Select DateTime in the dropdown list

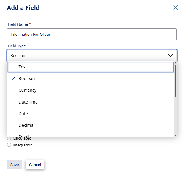click(x=28, y=102)
